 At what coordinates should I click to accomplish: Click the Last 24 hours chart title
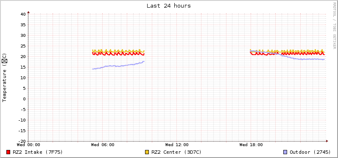pos(169,6)
